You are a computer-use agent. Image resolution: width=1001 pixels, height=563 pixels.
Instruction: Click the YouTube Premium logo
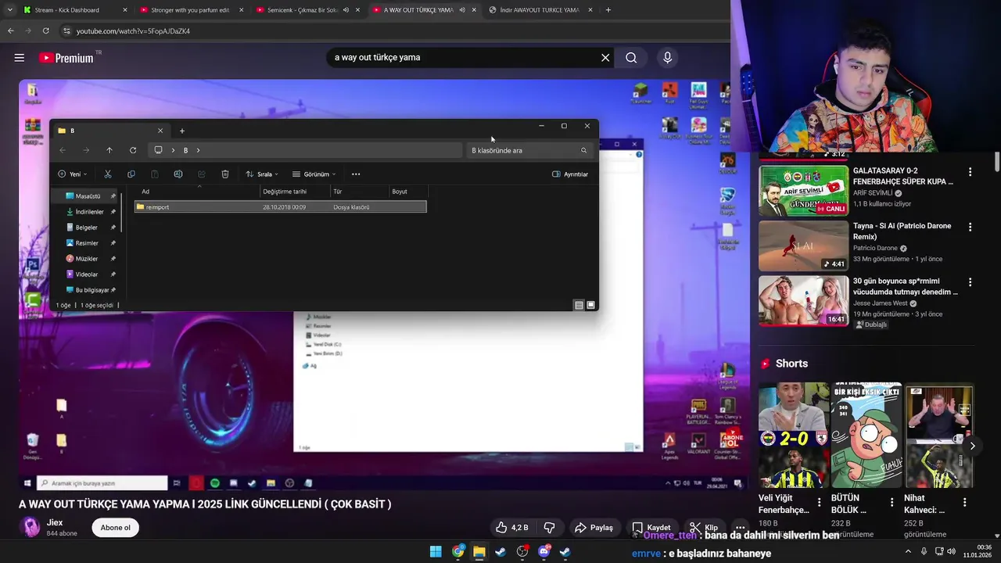tap(66, 58)
